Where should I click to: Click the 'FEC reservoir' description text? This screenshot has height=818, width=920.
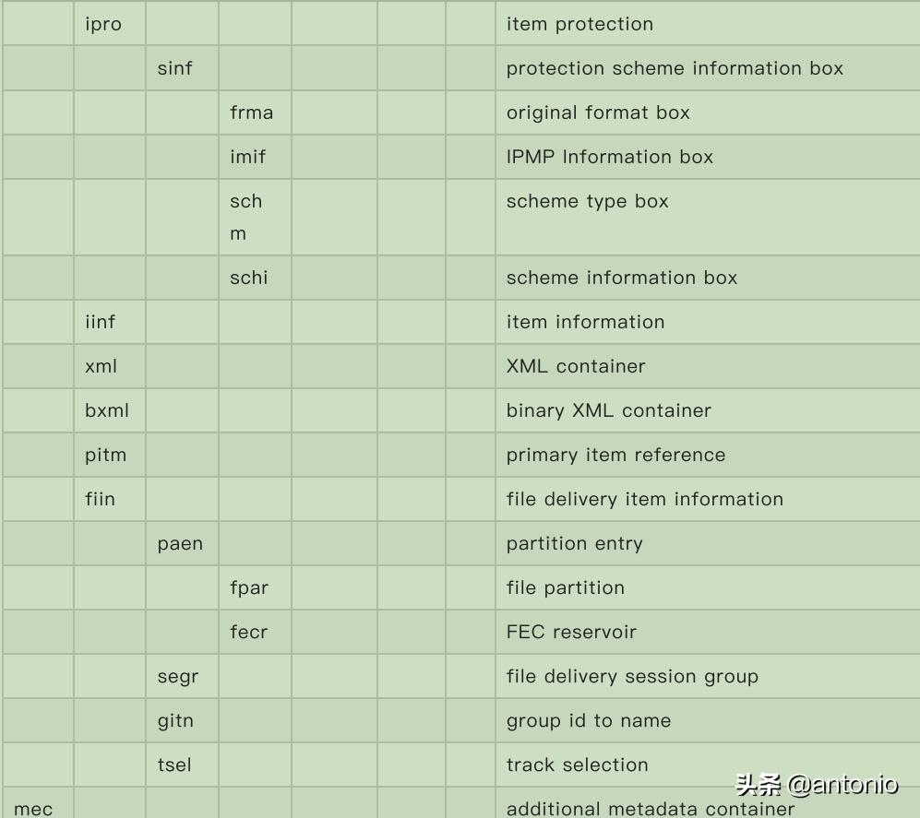[x=571, y=632]
